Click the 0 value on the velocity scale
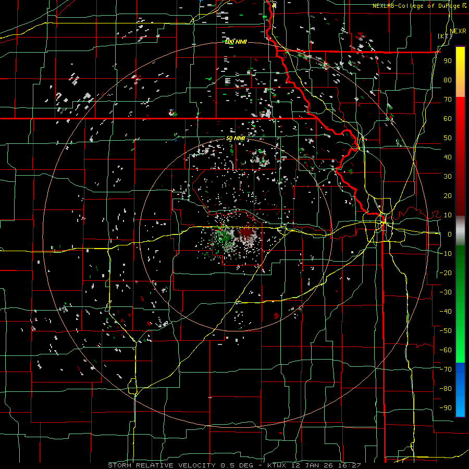This screenshot has width=469, height=469. pos(450,234)
